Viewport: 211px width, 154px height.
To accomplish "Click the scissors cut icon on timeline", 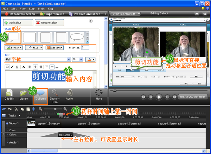I will [x=17, y=109].
